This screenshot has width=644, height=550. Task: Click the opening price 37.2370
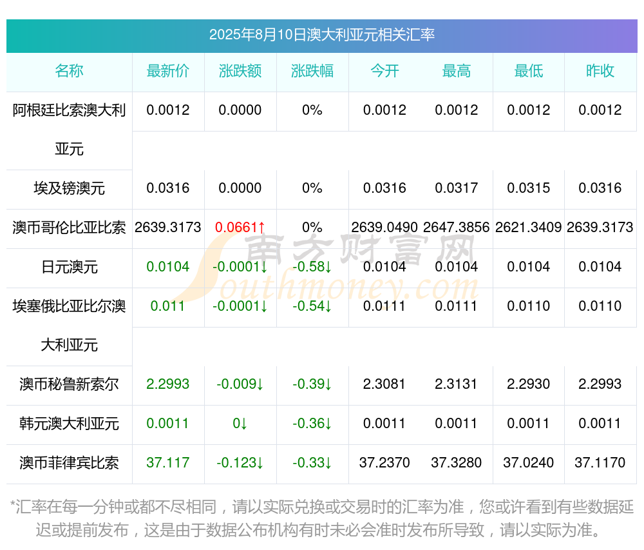[x=384, y=462]
